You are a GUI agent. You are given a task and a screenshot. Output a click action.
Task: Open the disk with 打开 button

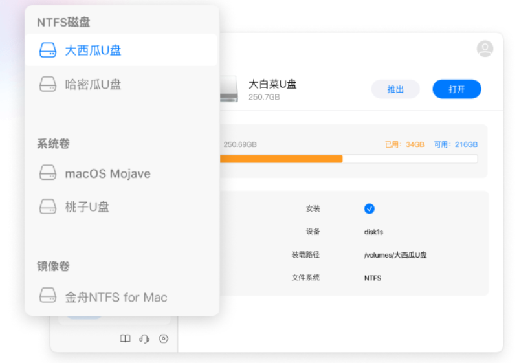click(457, 89)
